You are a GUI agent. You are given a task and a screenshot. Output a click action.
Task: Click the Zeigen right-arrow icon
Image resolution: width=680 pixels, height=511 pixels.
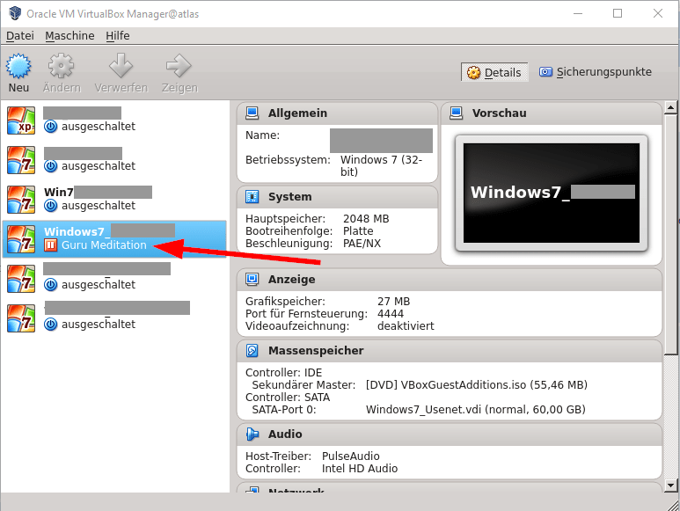pos(179,66)
